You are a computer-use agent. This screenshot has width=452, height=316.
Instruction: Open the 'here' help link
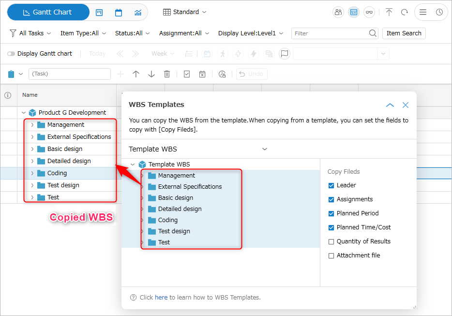click(x=161, y=297)
